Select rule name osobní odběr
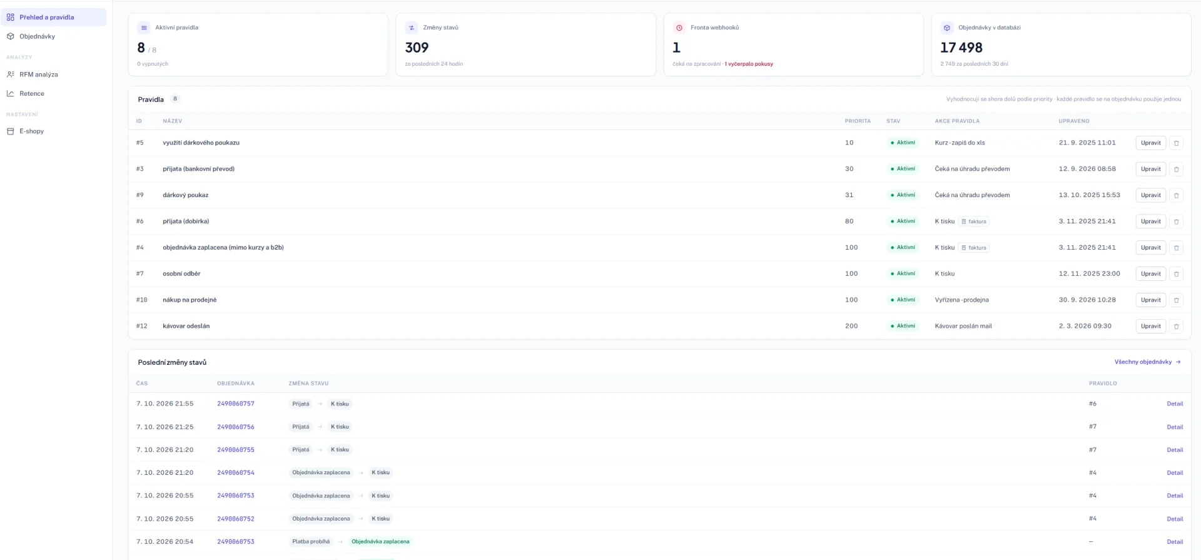The image size is (1201, 560). [181, 273]
